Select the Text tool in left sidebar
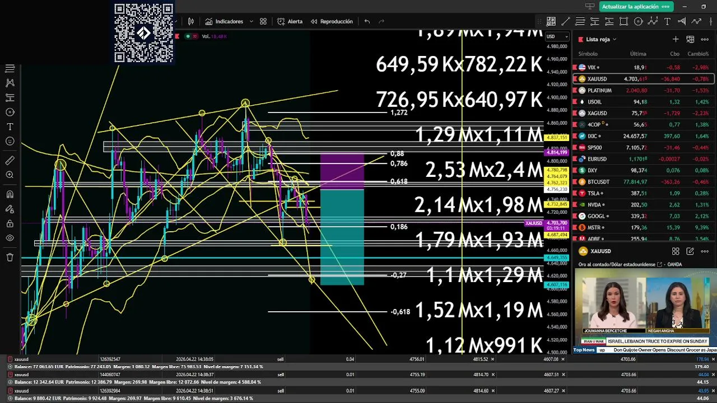The image size is (717, 403). pos(10,126)
